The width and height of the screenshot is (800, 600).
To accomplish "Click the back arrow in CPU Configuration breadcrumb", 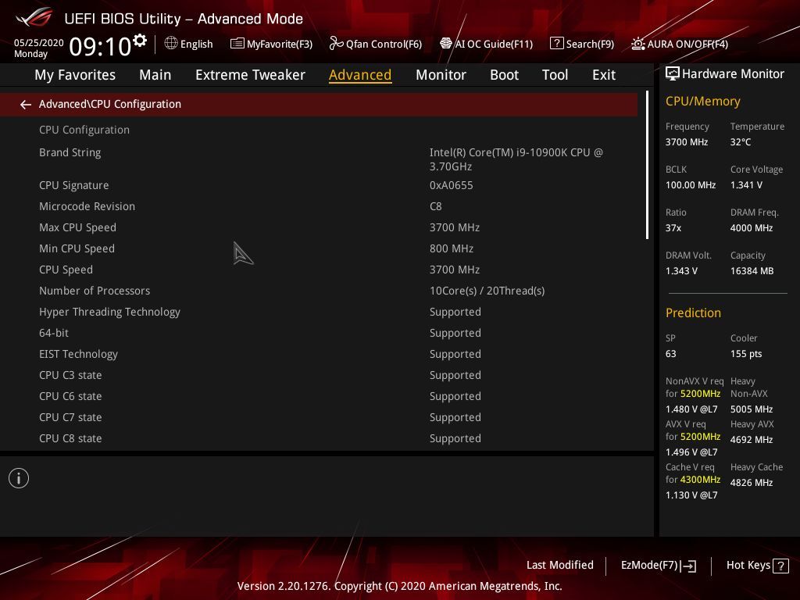I will point(26,105).
